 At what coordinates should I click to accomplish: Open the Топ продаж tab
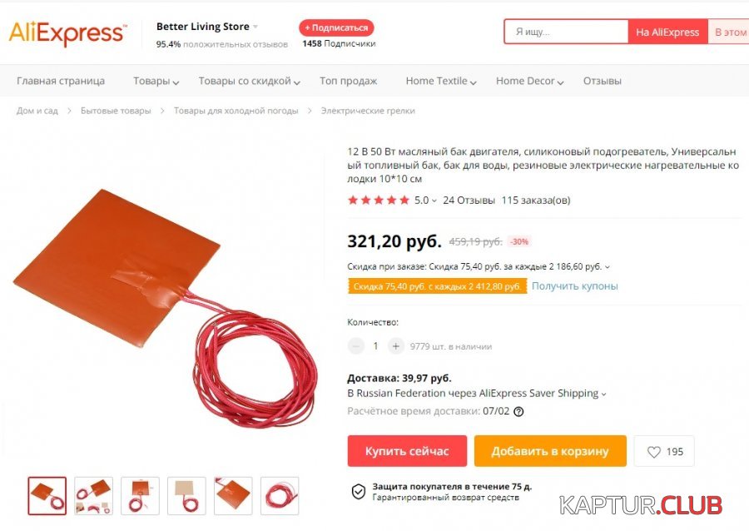pos(348,82)
